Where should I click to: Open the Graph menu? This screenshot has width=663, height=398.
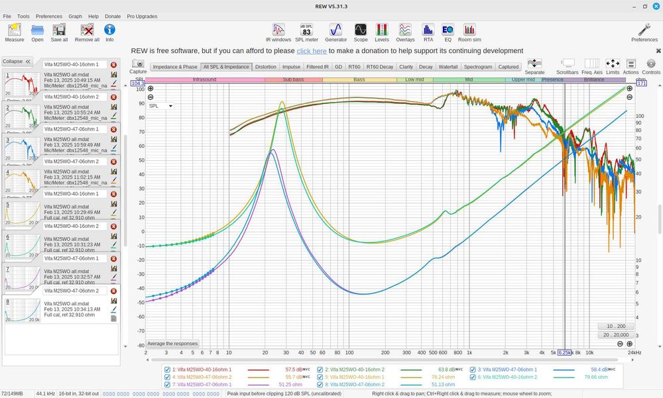pyautogui.click(x=76, y=17)
